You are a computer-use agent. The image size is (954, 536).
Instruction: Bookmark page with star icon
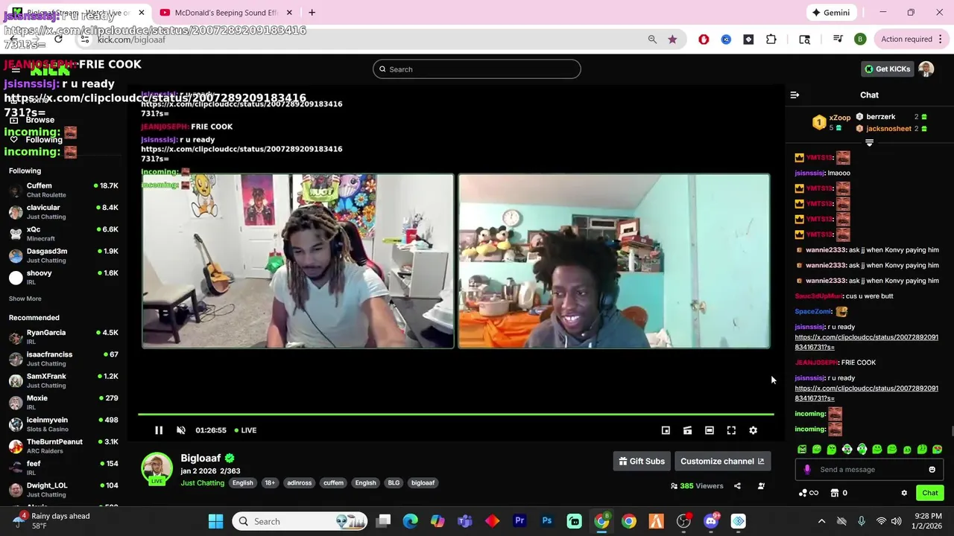(x=672, y=39)
